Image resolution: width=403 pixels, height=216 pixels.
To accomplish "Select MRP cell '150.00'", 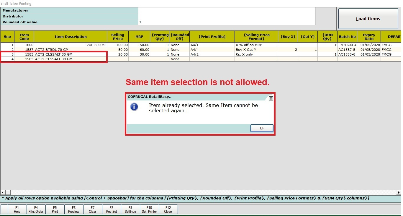I will (139, 45).
